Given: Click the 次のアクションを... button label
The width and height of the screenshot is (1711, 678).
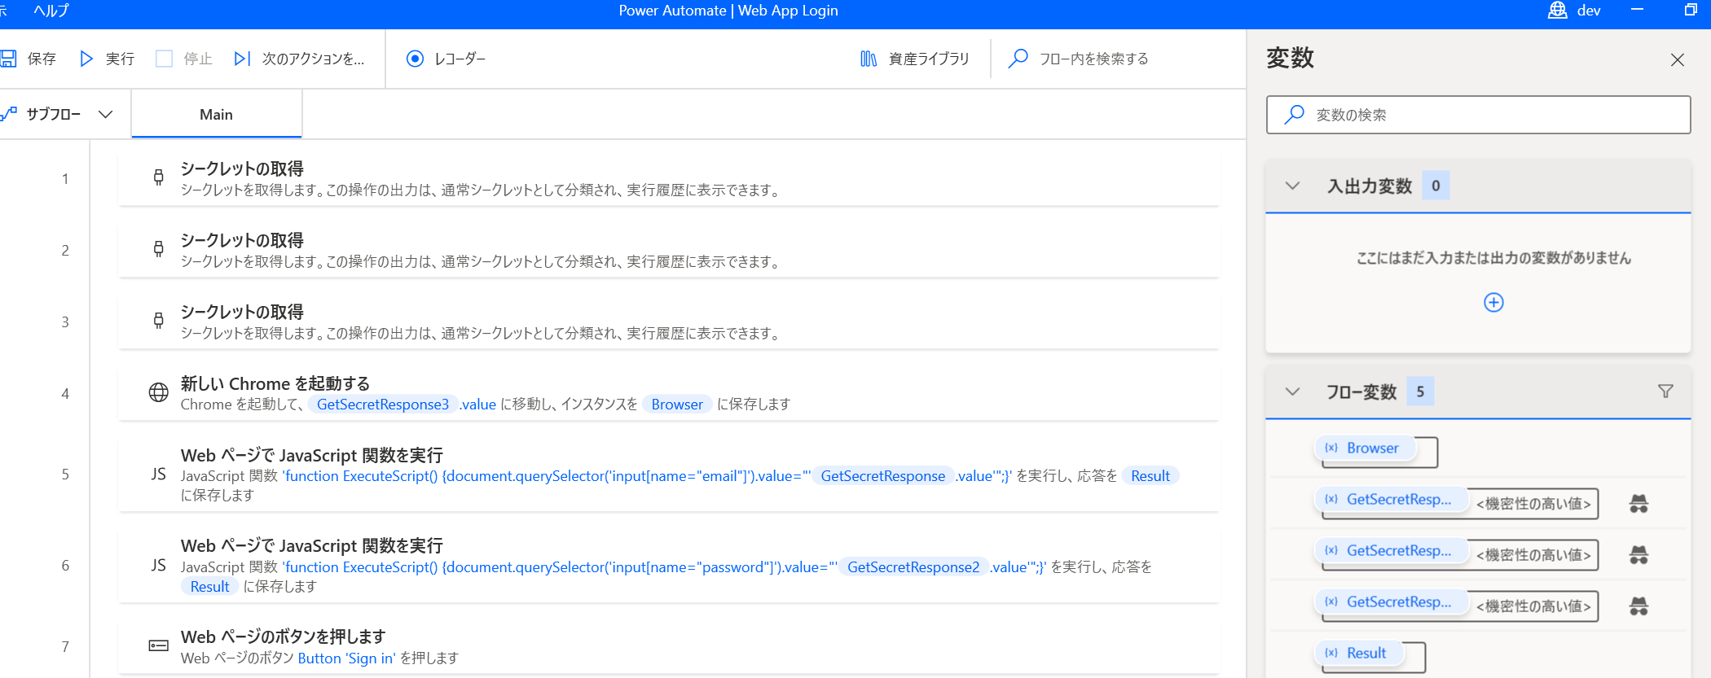Looking at the screenshot, I should point(314,59).
